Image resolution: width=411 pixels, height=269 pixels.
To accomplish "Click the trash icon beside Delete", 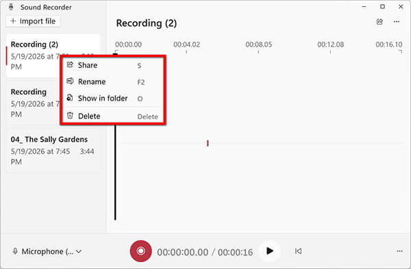I will pos(70,115).
